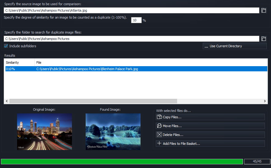
Task: Uncheck Include subfolders checkbox
Action: coord(6,46)
